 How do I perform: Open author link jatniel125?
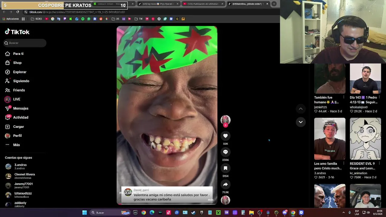click(x=321, y=107)
